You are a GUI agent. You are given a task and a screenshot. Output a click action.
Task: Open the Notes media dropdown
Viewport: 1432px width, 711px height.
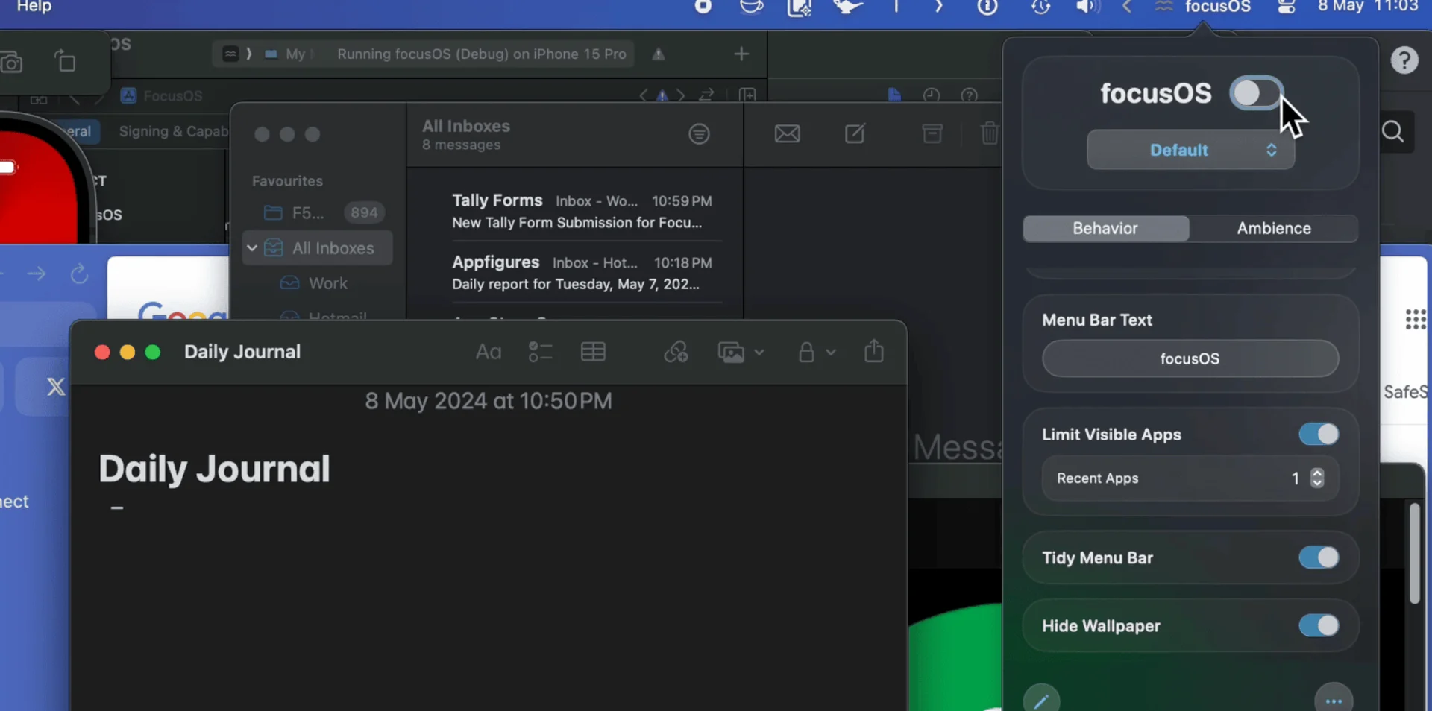[x=741, y=352]
